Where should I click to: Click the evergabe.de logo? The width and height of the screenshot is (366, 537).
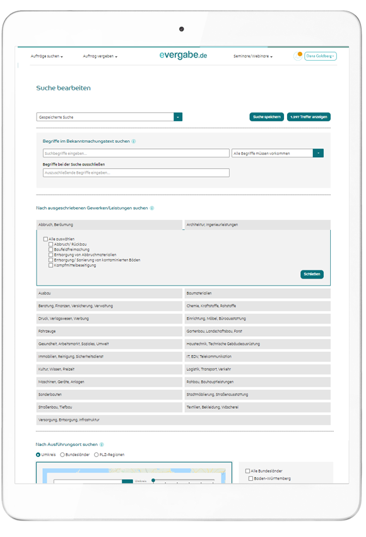[183, 55]
